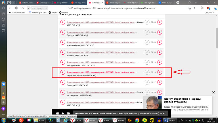This screenshot has height=123, width=218.
Task: Click the clock icon for Инструментал 1 track
Action: 147,62
